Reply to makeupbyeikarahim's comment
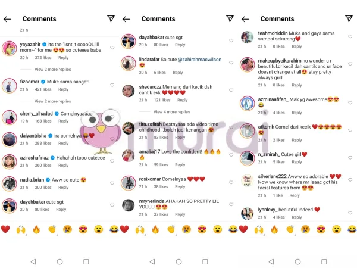 tap(297, 85)
